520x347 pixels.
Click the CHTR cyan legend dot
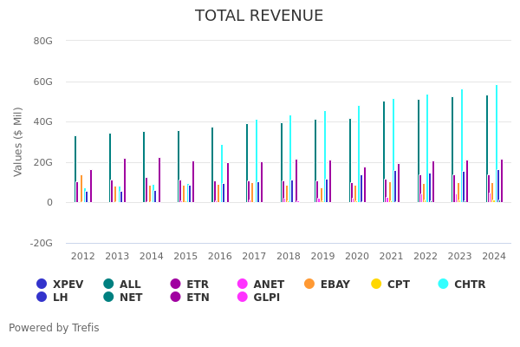tap(444, 284)
